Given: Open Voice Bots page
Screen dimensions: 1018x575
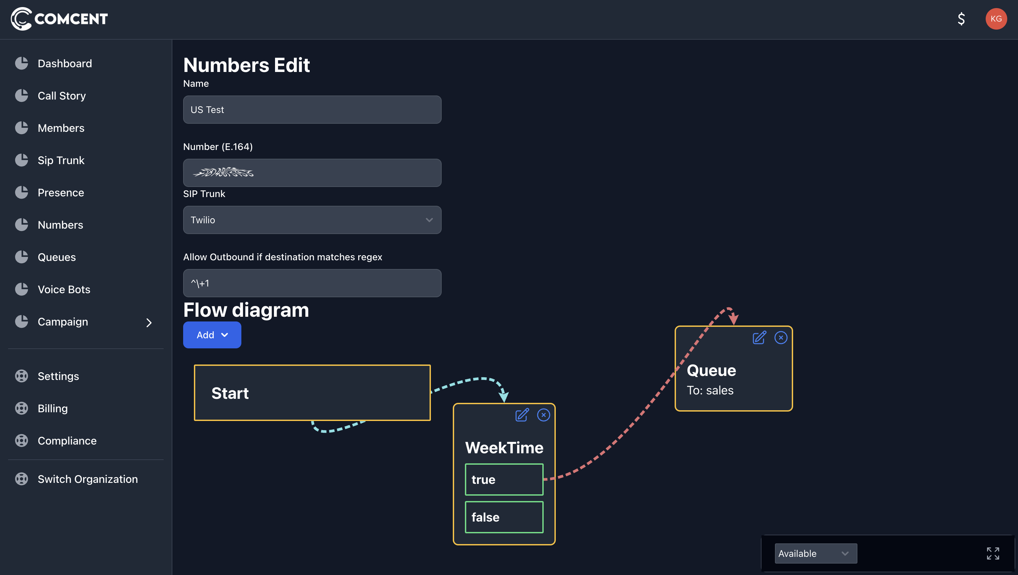Looking at the screenshot, I should pyautogui.click(x=64, y=289).
